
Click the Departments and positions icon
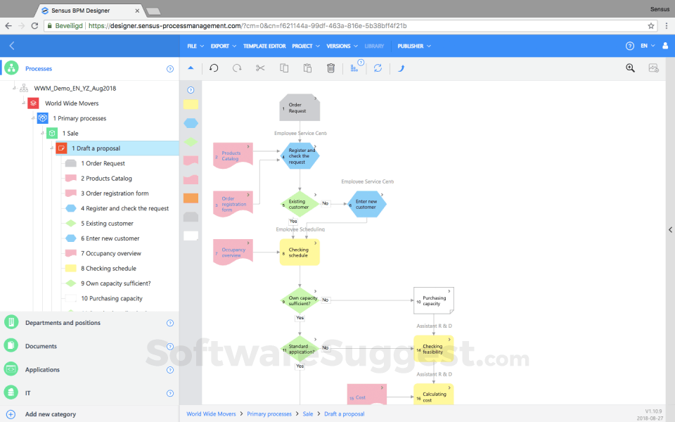pyautogui.click(x=11, y=322)
